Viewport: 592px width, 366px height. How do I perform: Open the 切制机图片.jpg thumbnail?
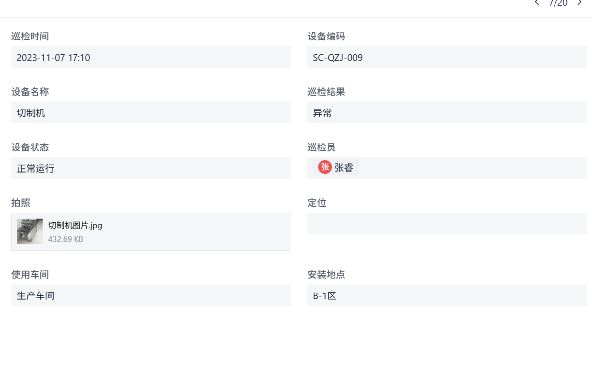tap(30, 231)
